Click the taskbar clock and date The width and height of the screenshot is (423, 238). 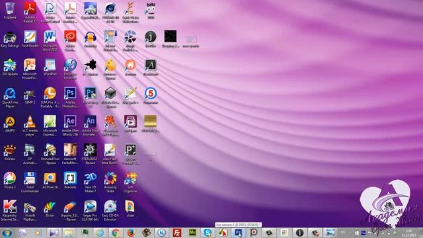pos(409,233)
